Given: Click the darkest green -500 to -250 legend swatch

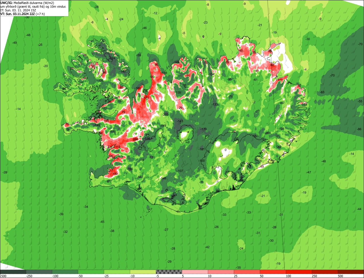Looking at the screenshot, I should tap(13, 272).
